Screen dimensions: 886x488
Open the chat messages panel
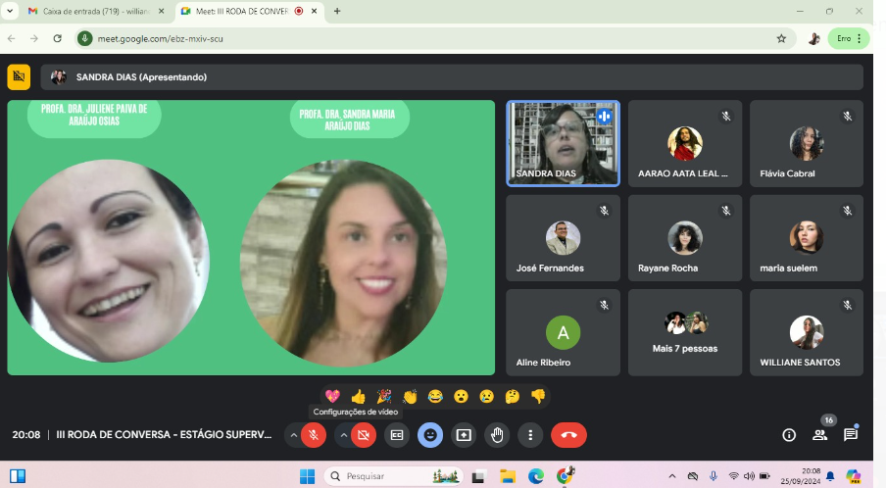[851, 435]
